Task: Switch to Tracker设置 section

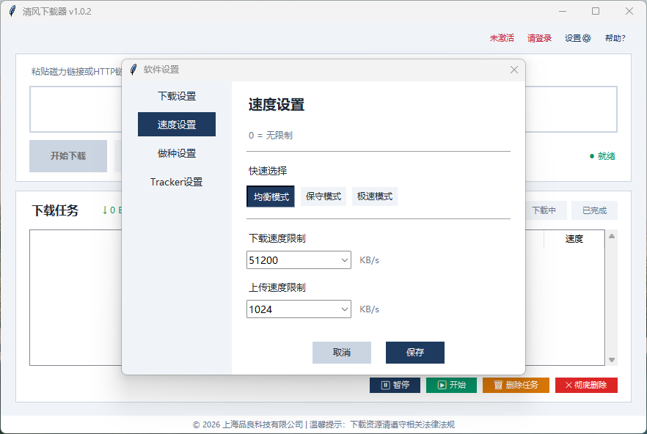Action: [177, 182]
